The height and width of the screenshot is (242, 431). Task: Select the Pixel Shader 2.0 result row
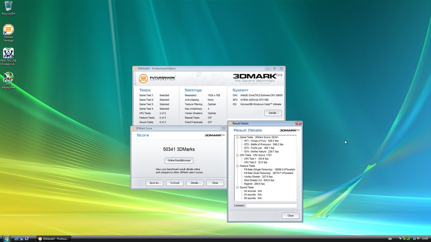[259, 180]
